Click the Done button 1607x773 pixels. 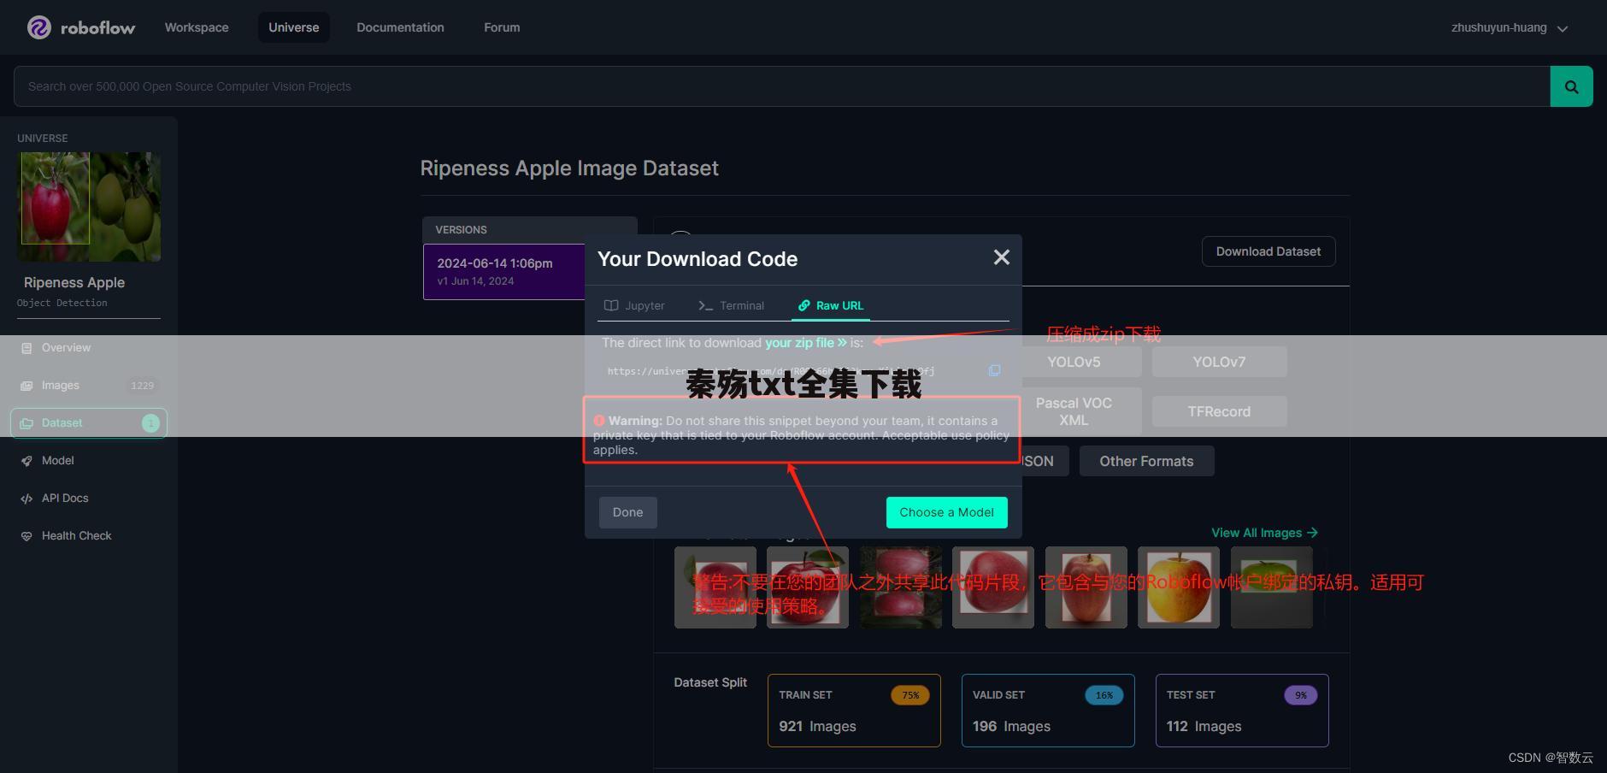(x=627, y=512)
